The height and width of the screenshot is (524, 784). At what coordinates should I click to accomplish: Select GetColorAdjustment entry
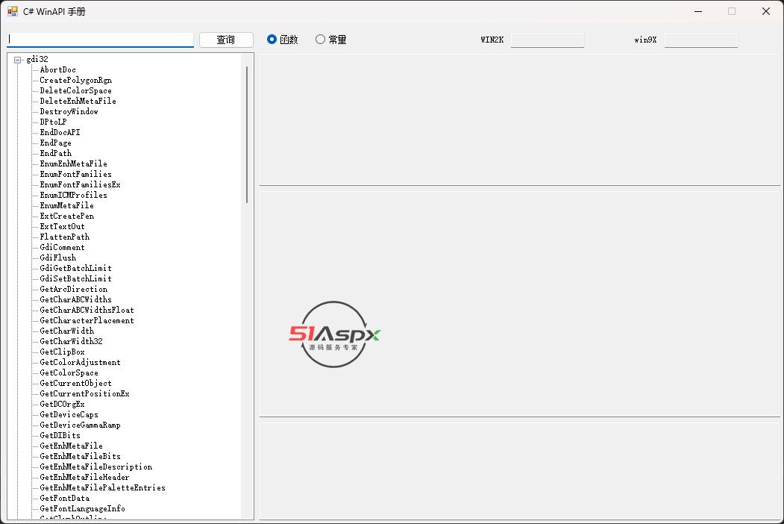[x=80, y=362]
